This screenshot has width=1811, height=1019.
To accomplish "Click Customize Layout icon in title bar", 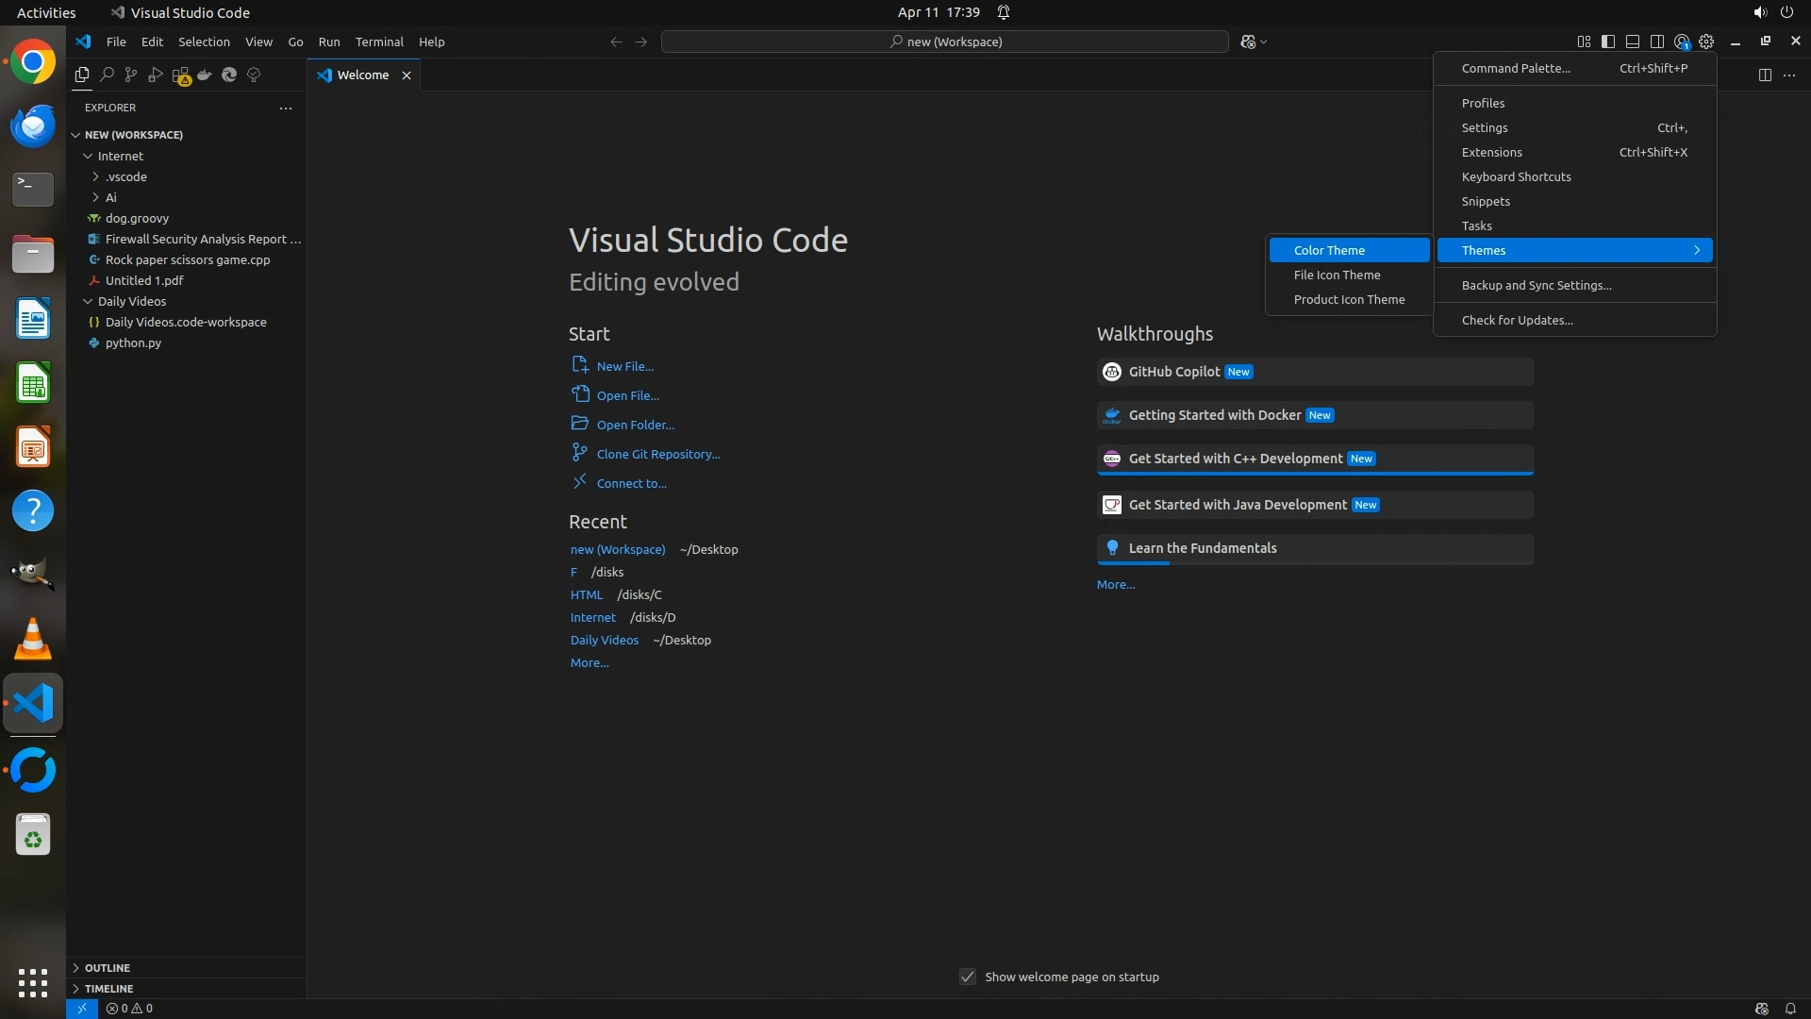I will click(x=1584, y=42).
